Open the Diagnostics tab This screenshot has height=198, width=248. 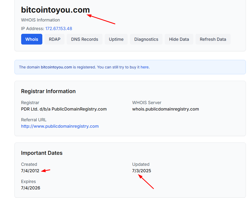tap(146, 39)
